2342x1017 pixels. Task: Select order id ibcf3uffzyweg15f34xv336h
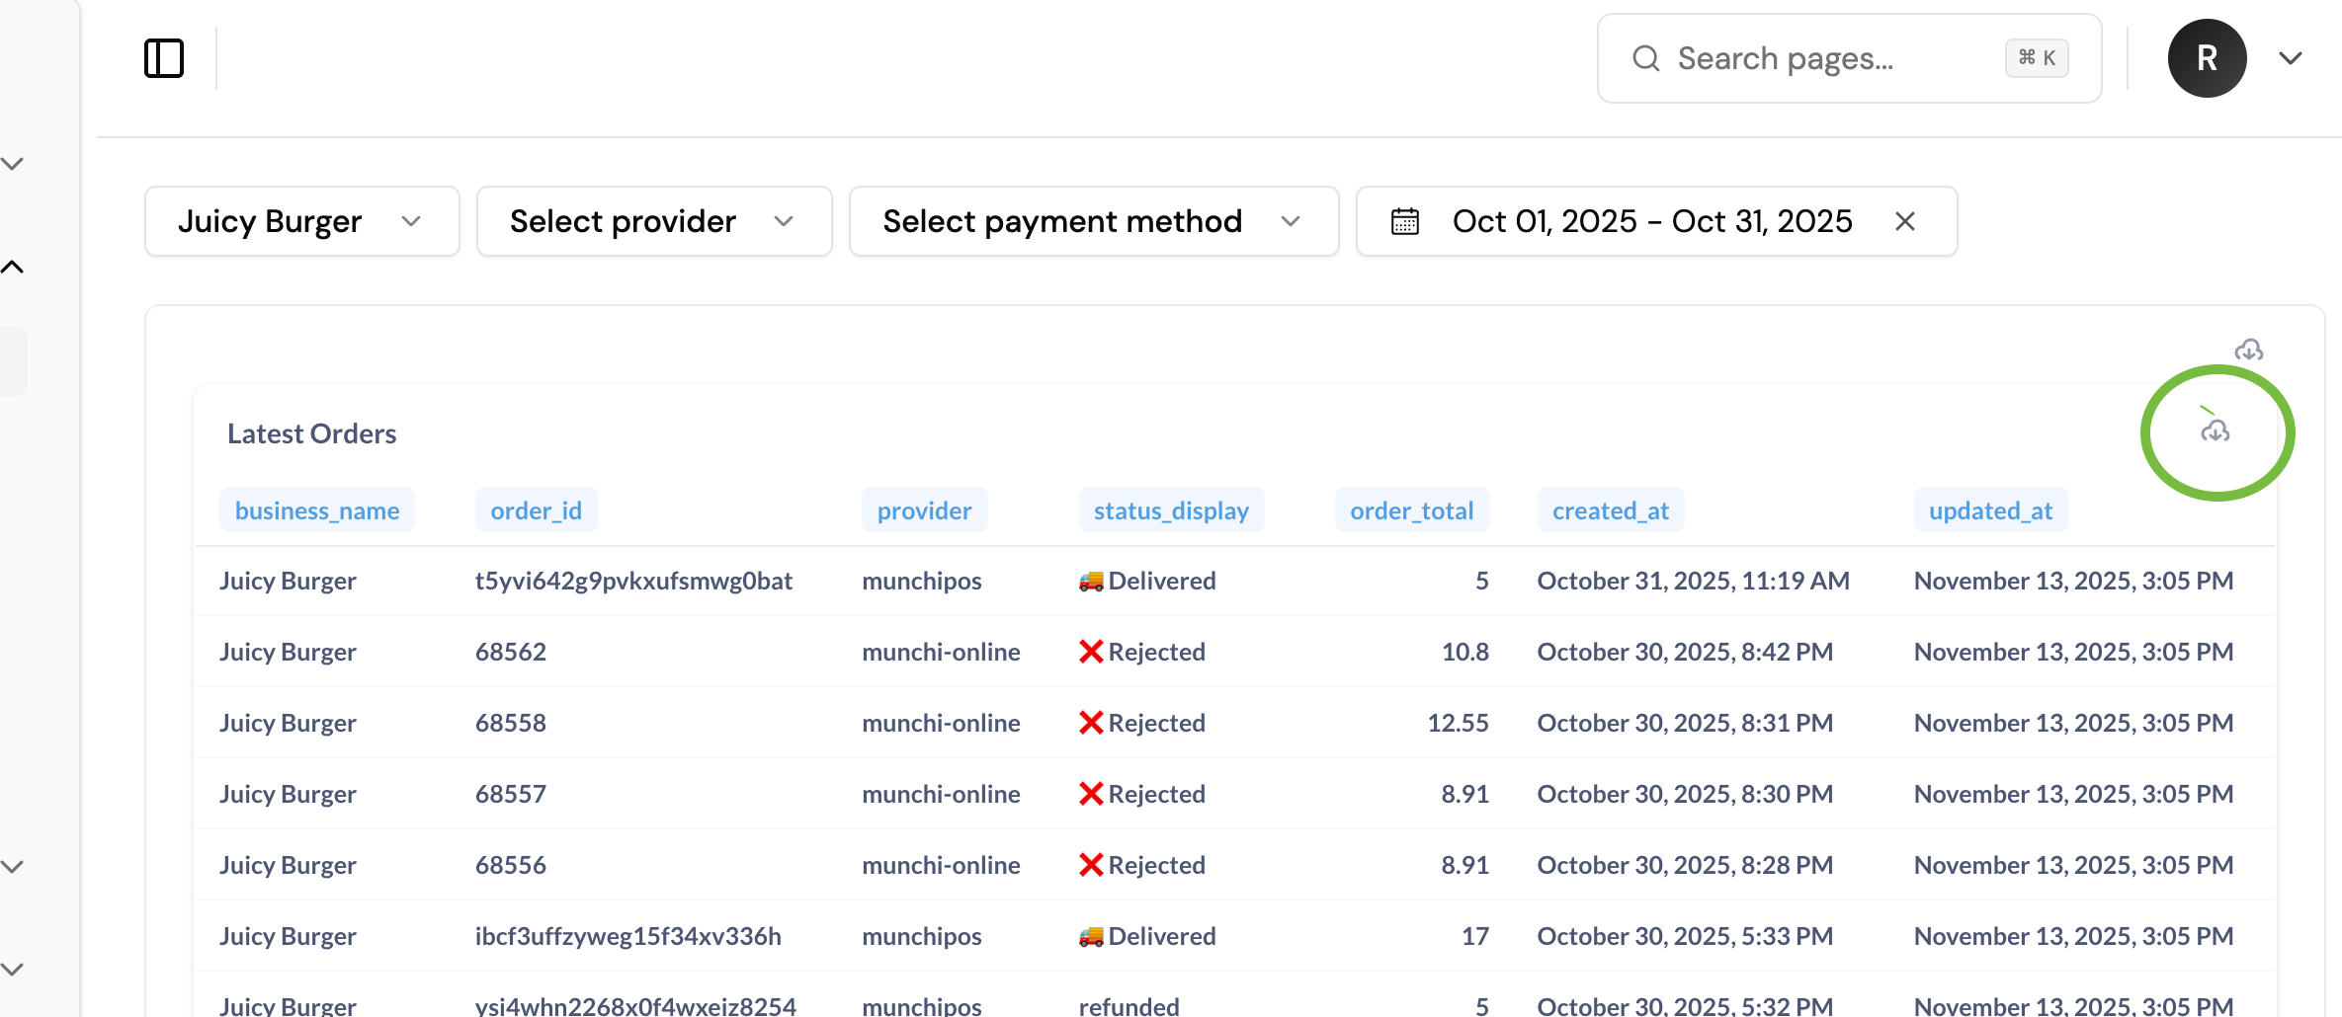pos(628,936)
